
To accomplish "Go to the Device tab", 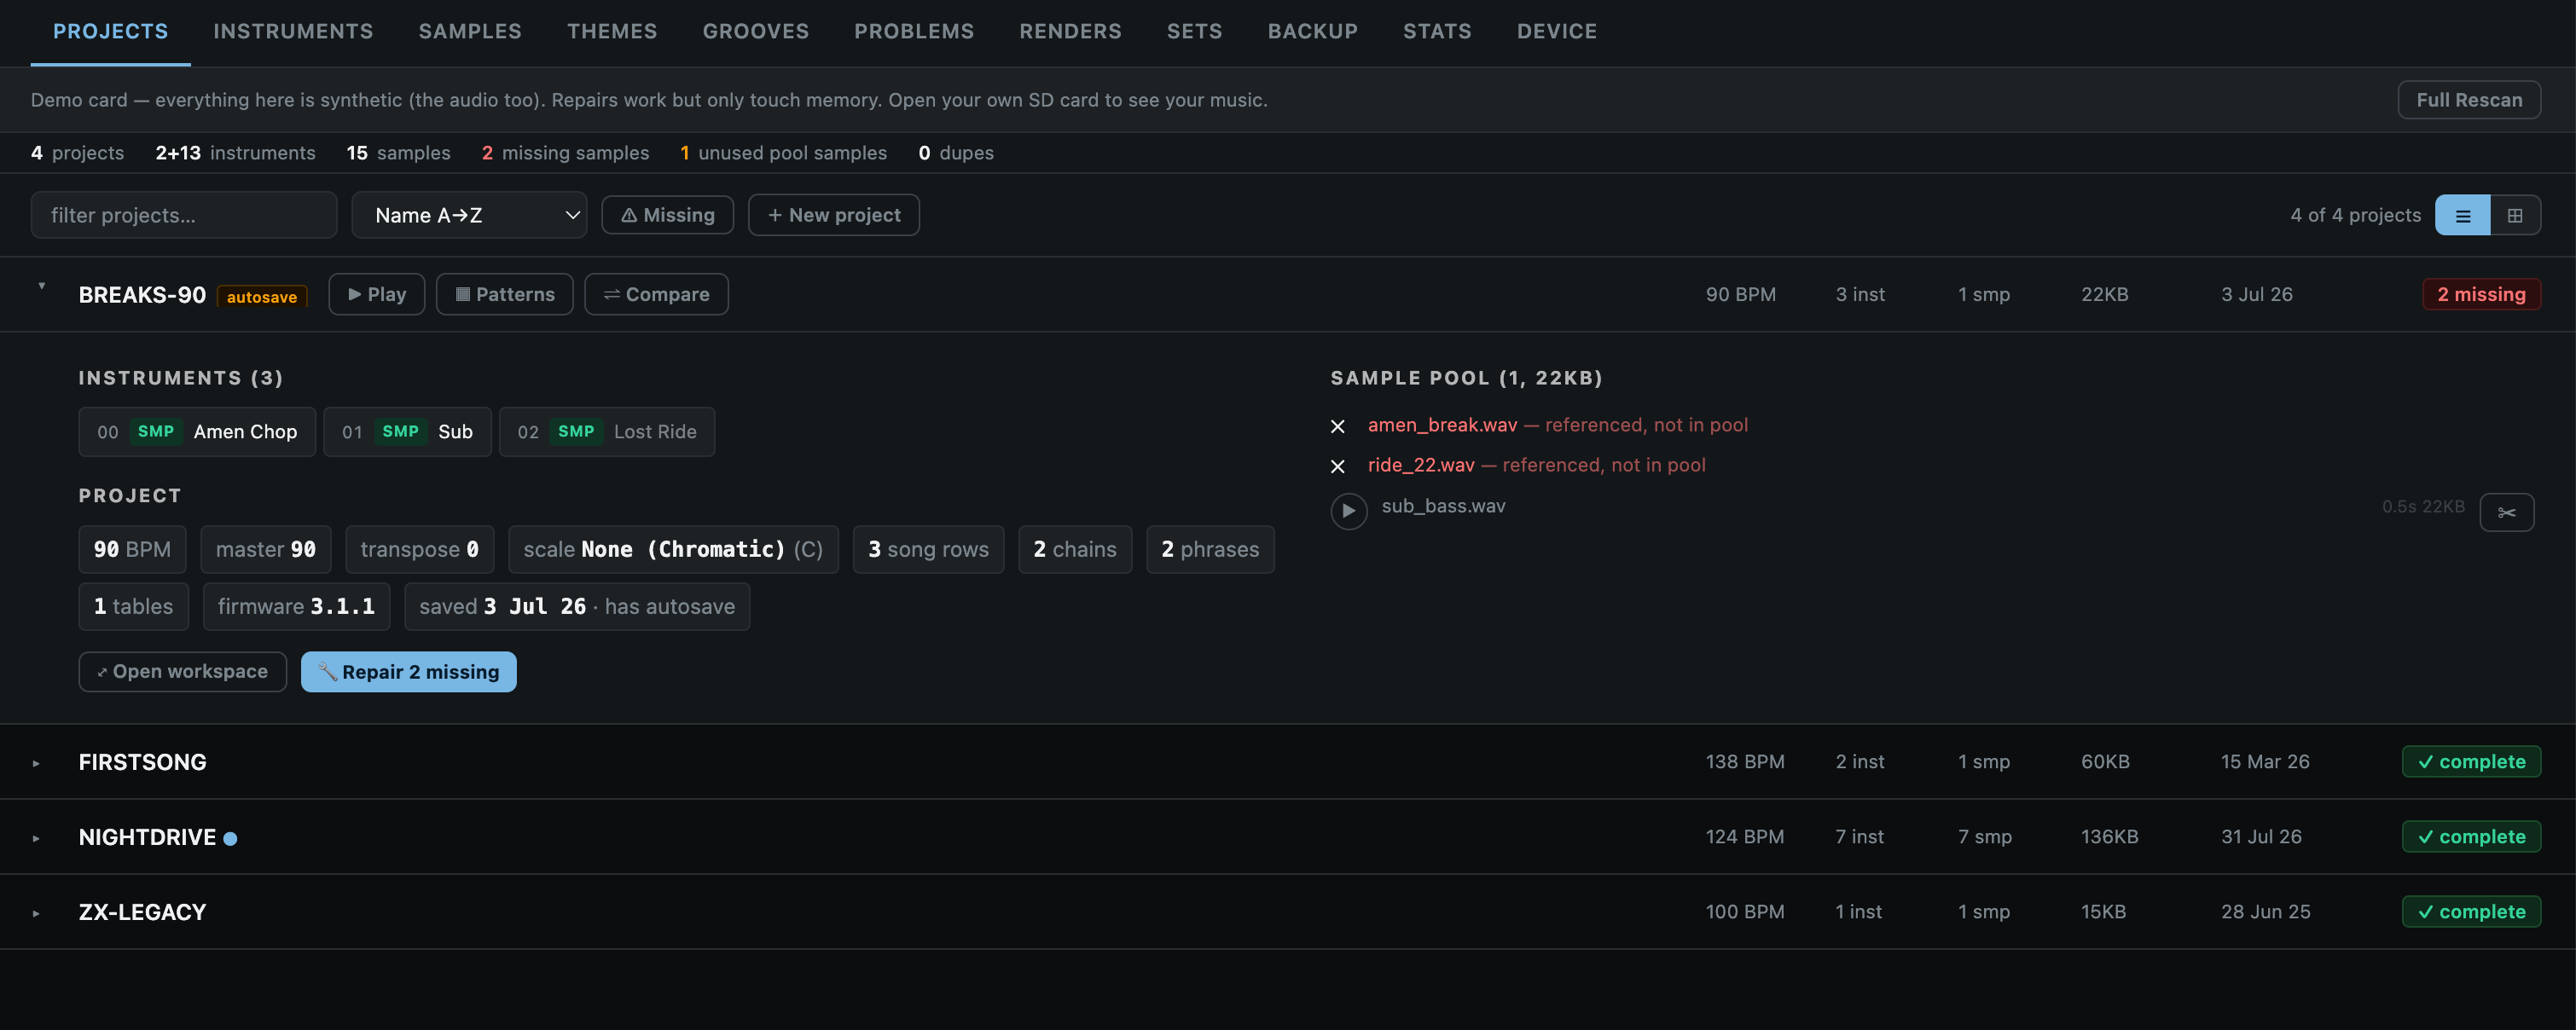I will (1556, 31).
